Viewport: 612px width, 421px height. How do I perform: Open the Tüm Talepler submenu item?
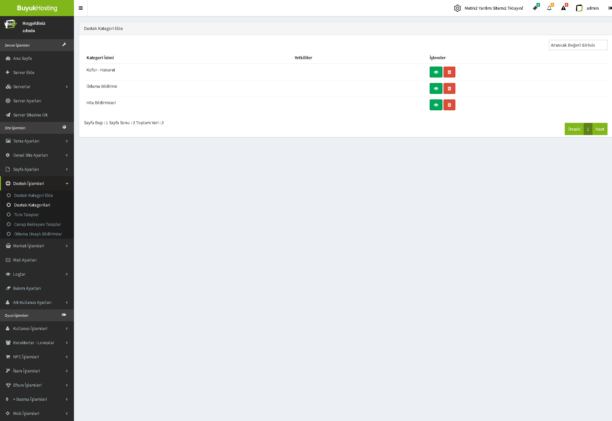tap(26, 215)
